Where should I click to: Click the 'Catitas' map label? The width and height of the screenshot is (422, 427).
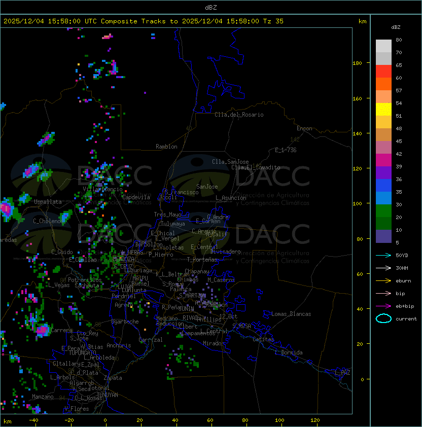263,339
